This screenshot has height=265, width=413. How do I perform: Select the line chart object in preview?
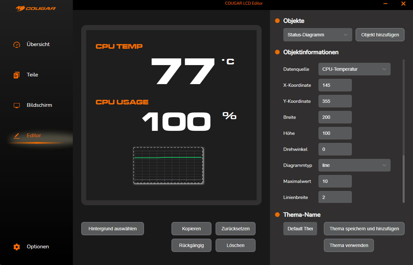click(x=168, y=165)
